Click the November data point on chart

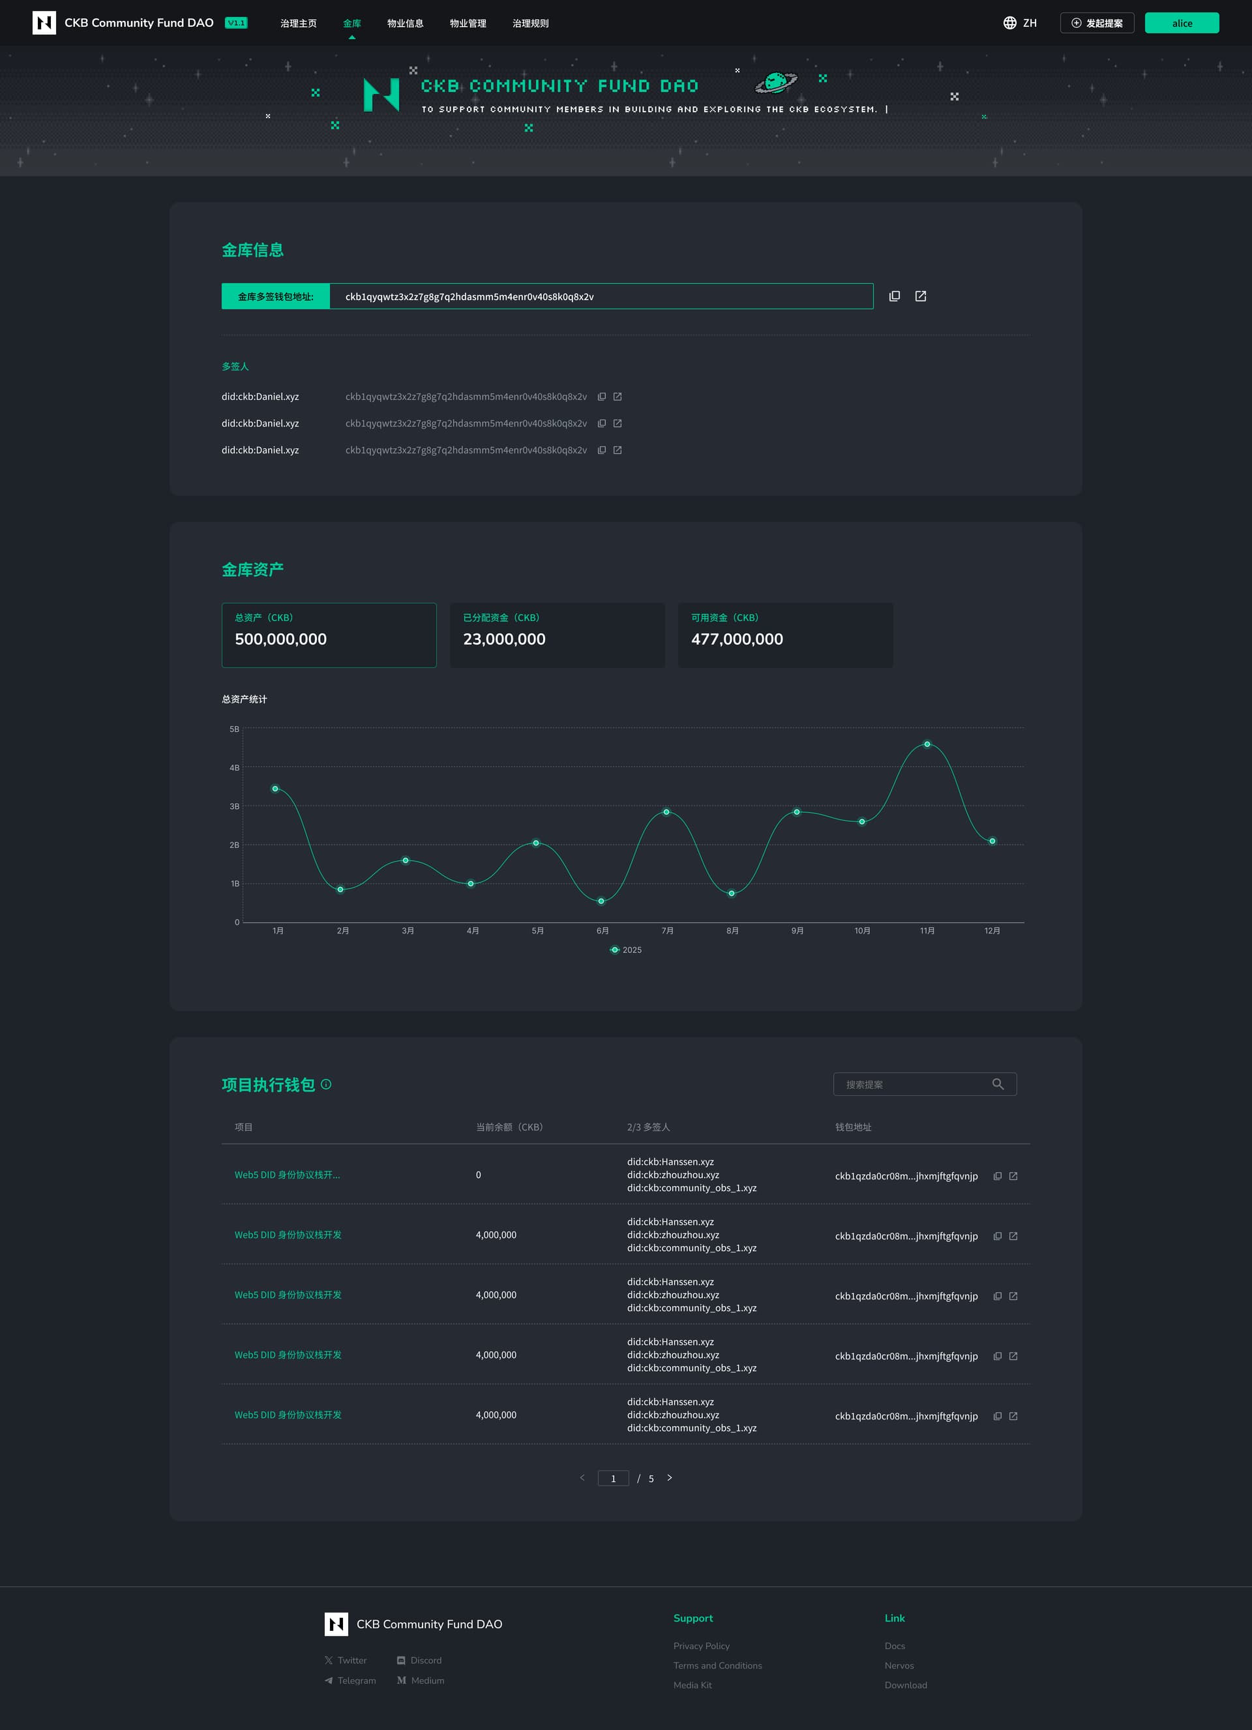pyautogui.click(x=927, y=744)
